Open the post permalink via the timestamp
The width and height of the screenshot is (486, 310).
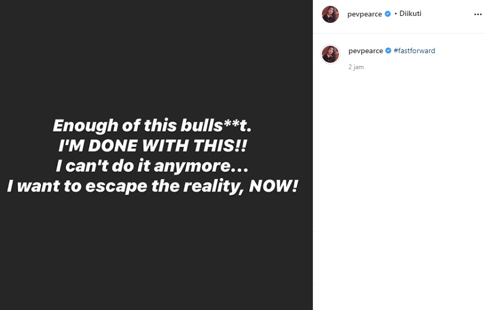point(356,67)
